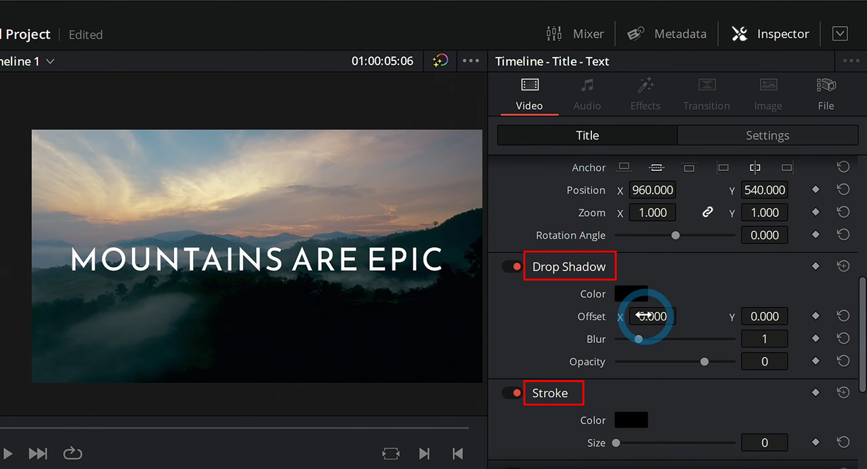Image resolution: width=867 pixels, height=469 pixels.
Task: Select the Settings sub-tab
Action: (x=767, y=136)
